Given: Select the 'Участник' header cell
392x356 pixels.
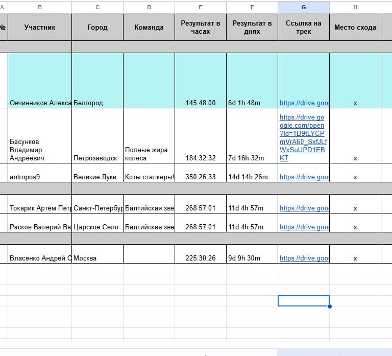Looking at the screenshot, I should click(x=40, y=28).
